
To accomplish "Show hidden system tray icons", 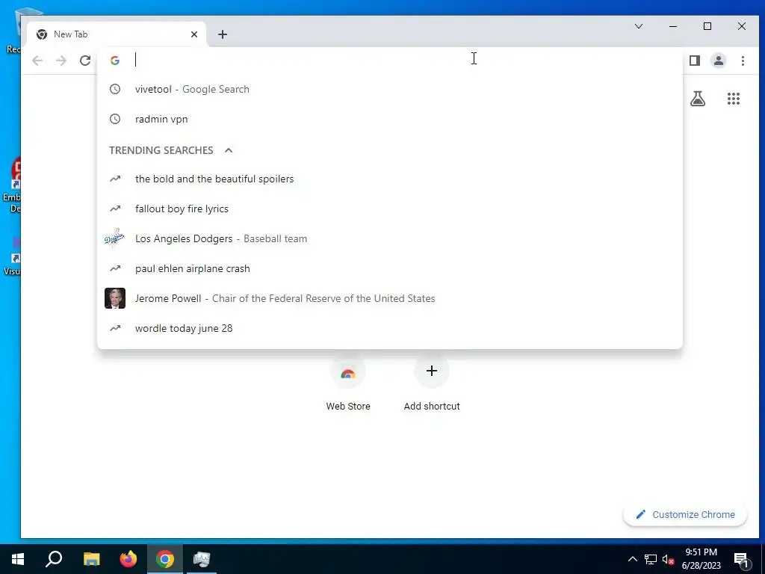I will pyautogui.click(x=632, y=559).
